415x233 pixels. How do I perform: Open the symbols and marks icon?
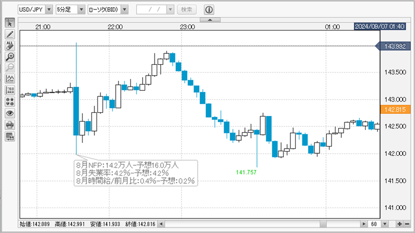(10, 101)
